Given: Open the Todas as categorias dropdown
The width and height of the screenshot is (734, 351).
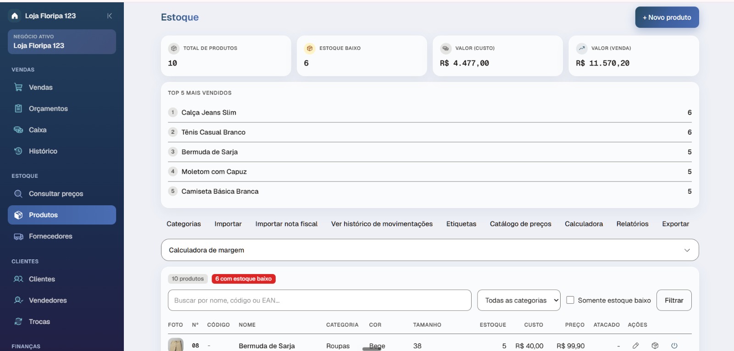Looking at the screenshot, I should coord(519,300).
